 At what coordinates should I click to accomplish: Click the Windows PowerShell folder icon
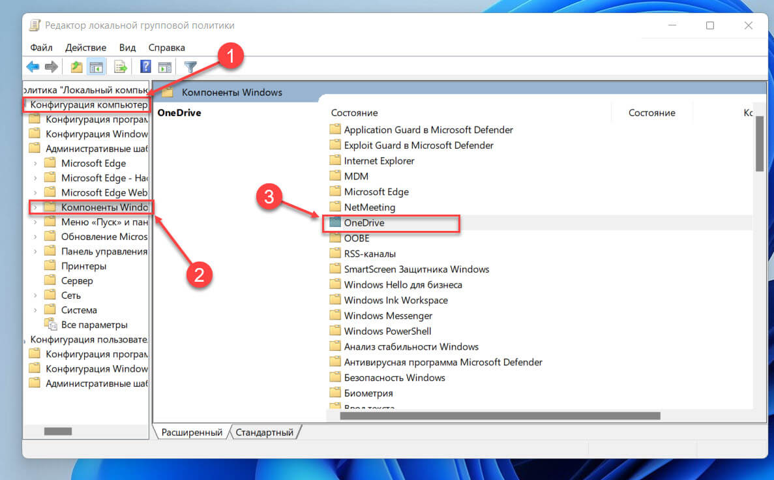(335, 331)
